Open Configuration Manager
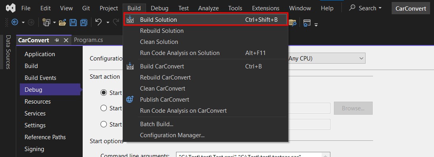 coord(206,135)
